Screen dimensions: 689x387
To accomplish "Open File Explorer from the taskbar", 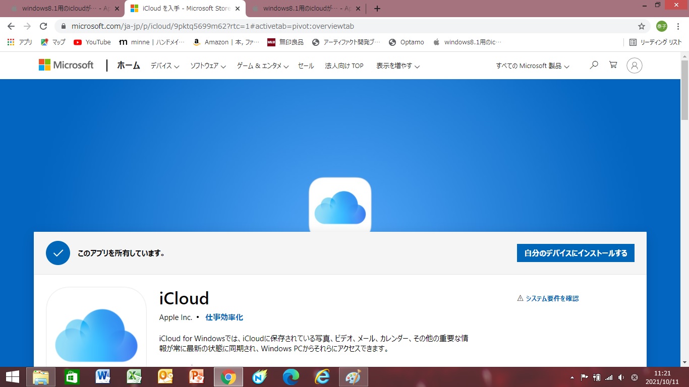I will click(x=41, y=377).
